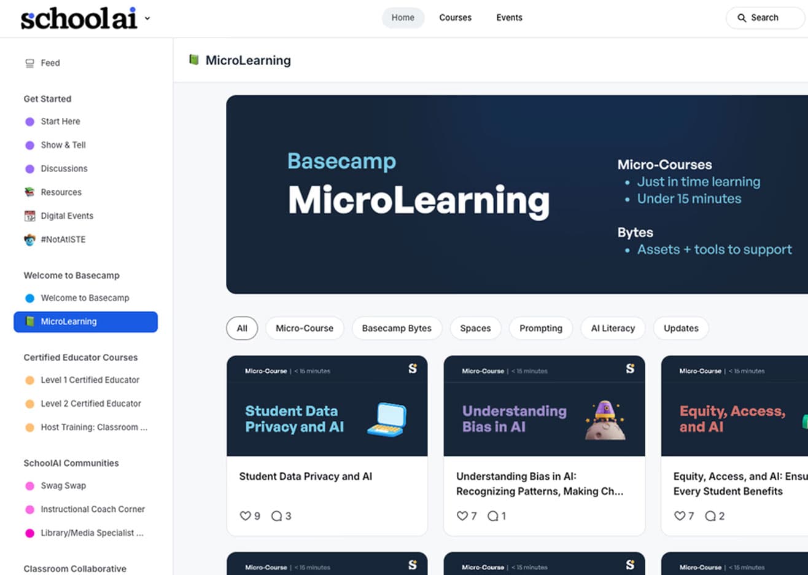Open Welcome to Basecamp space
This screenshot has height=575, width=808.
(x=86, y=298)
